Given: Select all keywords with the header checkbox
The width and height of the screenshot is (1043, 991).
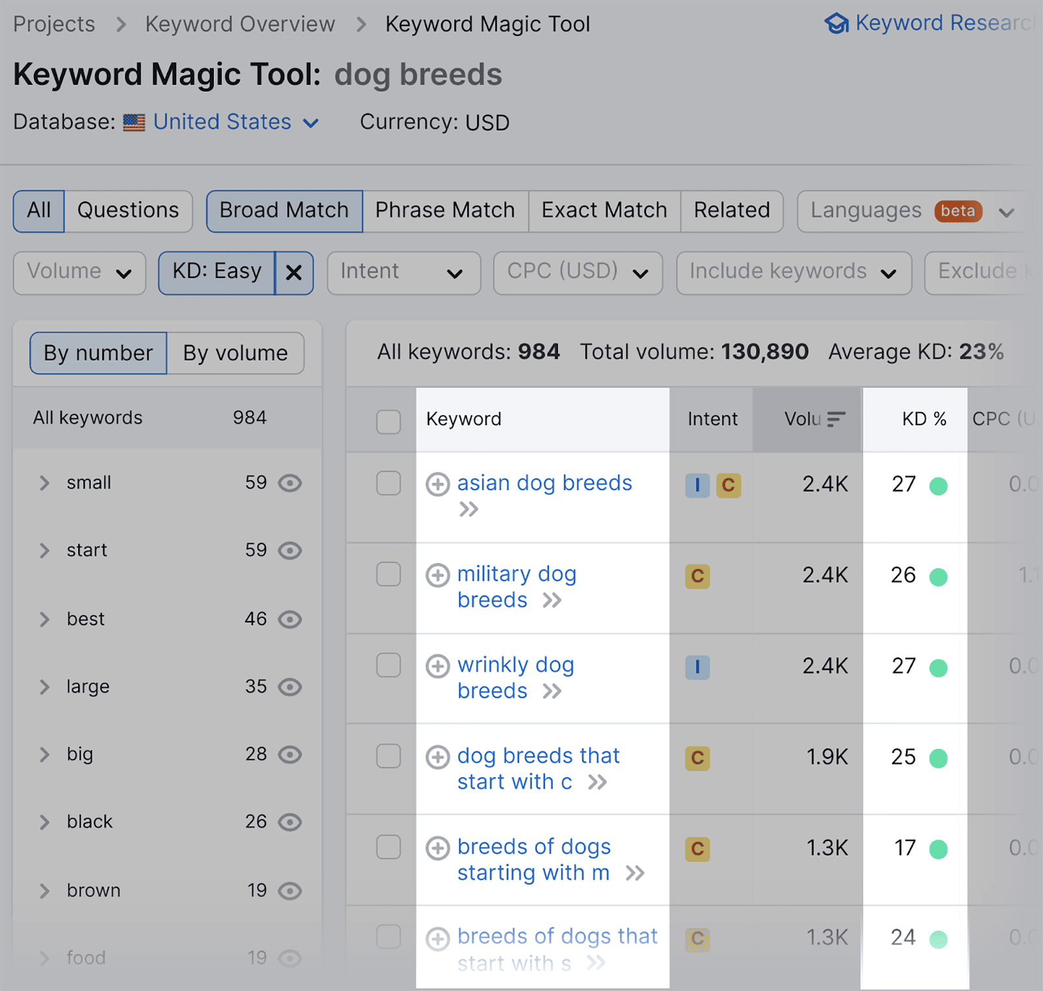Looking at the screenshot, I should click(x=388, y=422).
